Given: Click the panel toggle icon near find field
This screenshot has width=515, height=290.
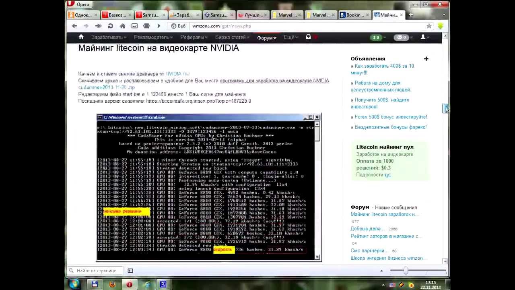Looking at the screenshot, I should click(x=130, y=271).
